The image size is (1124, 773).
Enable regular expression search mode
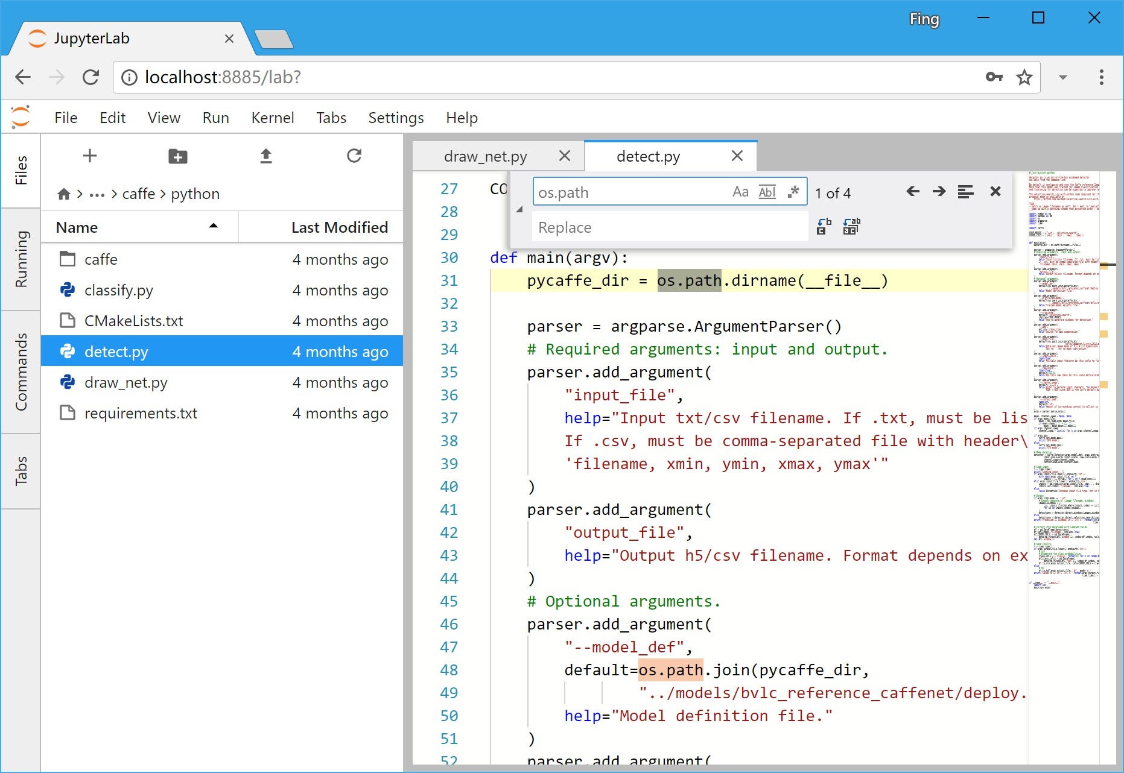[x=793, y=192]
